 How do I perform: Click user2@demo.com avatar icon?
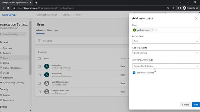click(x=47, y=92)
